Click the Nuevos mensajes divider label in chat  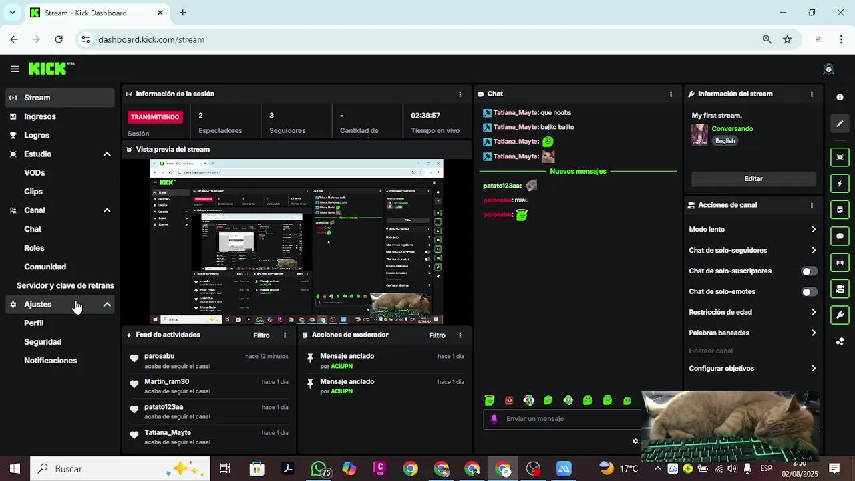[x=578, y=172]
